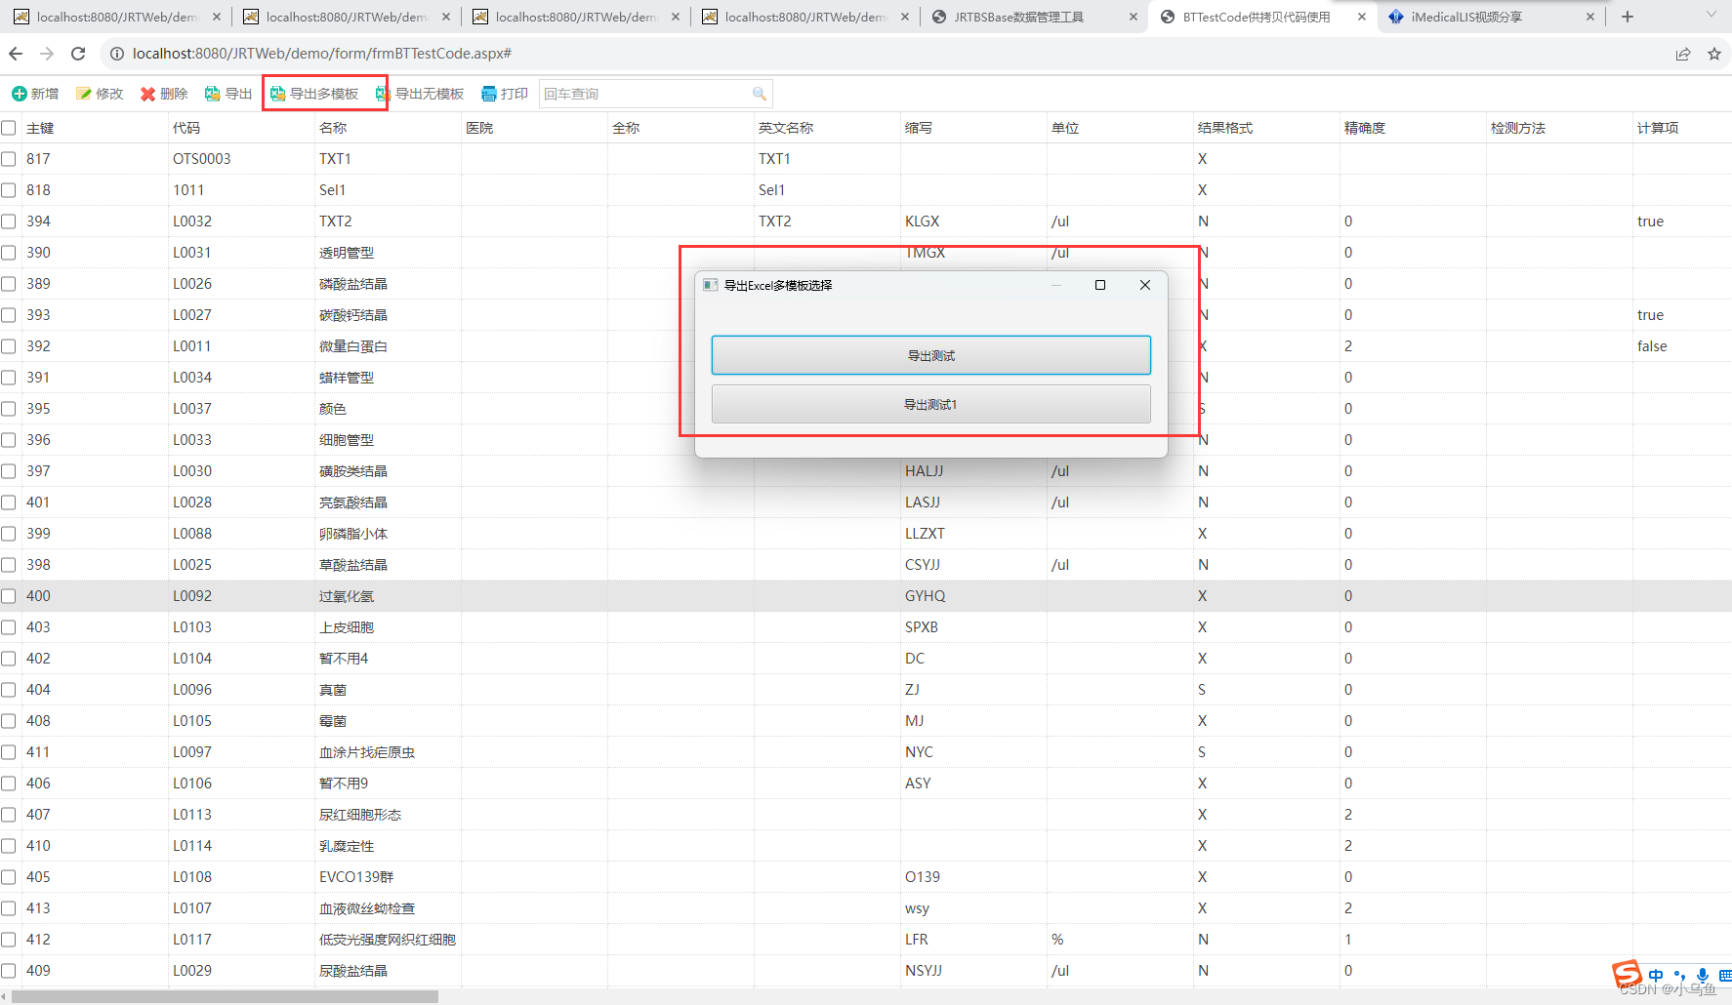The width and height of the screenshot is (1732, 1005).
Task: Click the red 删除 delete button
Action: pos(164,94)
